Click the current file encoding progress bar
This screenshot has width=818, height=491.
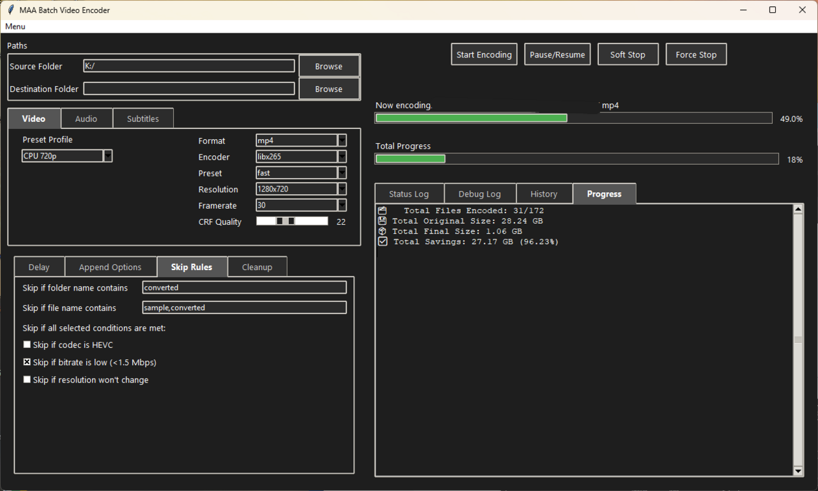click(x=573, y=118)
